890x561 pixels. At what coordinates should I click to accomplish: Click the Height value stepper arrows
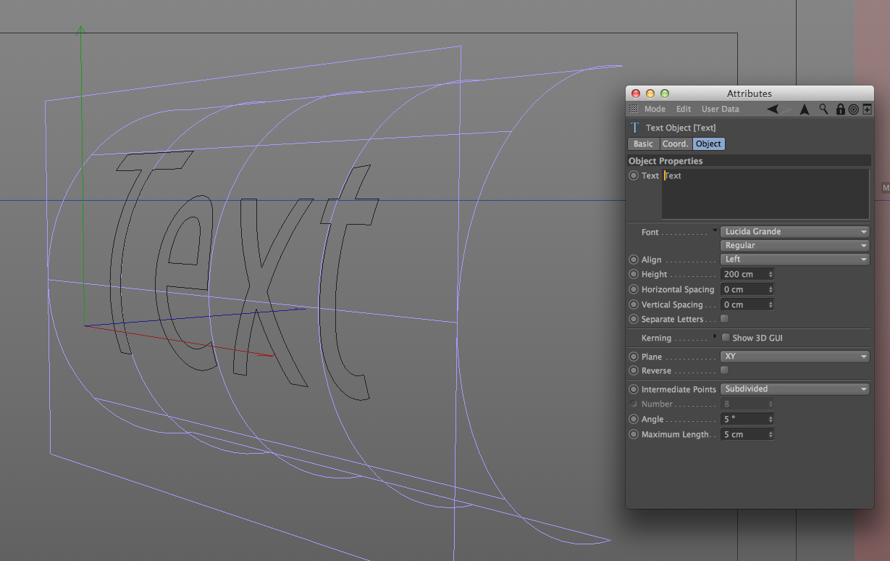click(771, 275)
